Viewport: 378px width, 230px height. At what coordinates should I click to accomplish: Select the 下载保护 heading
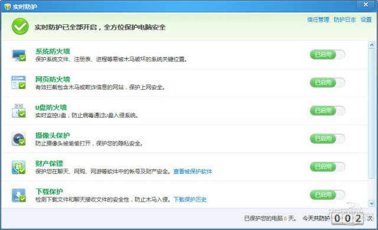[49, 192]
